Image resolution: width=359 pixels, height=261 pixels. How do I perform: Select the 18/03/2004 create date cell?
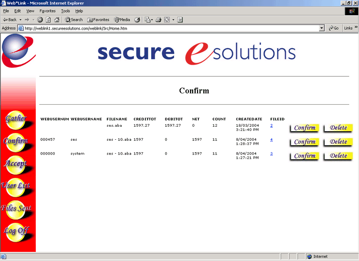247,128
